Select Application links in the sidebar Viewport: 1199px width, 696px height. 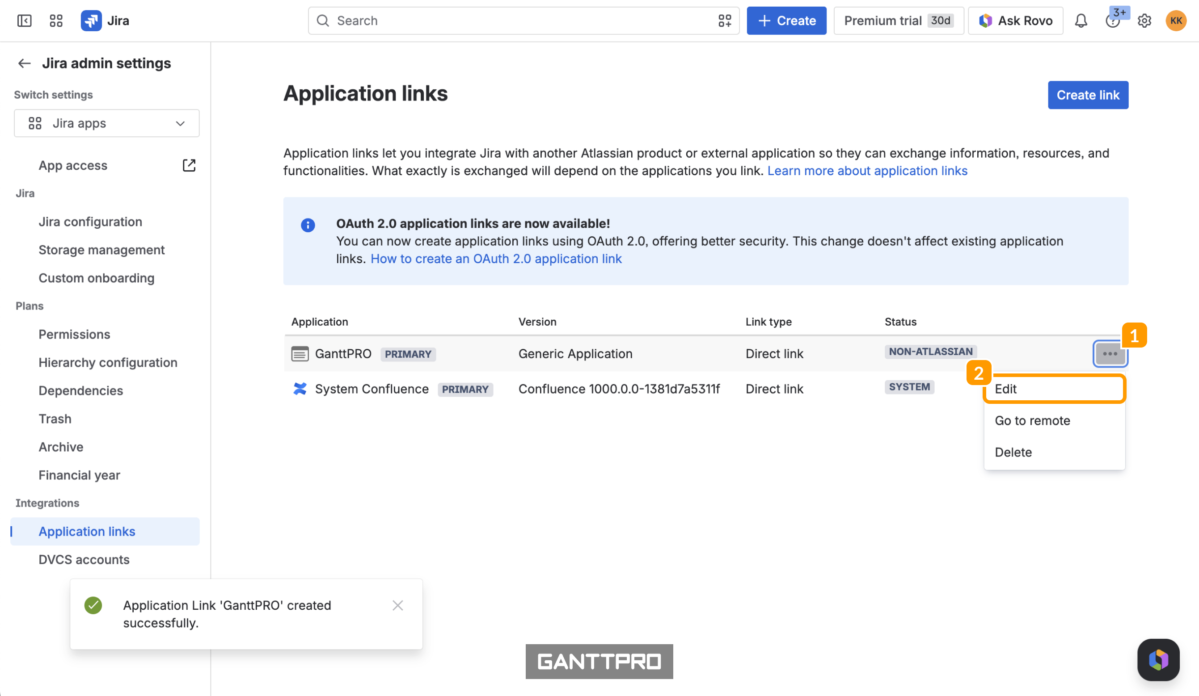coord(105,532)
